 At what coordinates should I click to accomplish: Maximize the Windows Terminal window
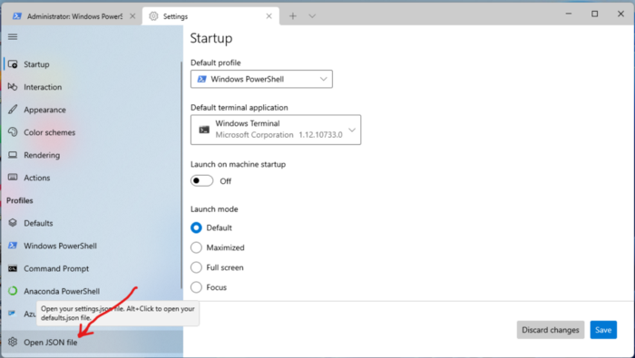[594, 14]
